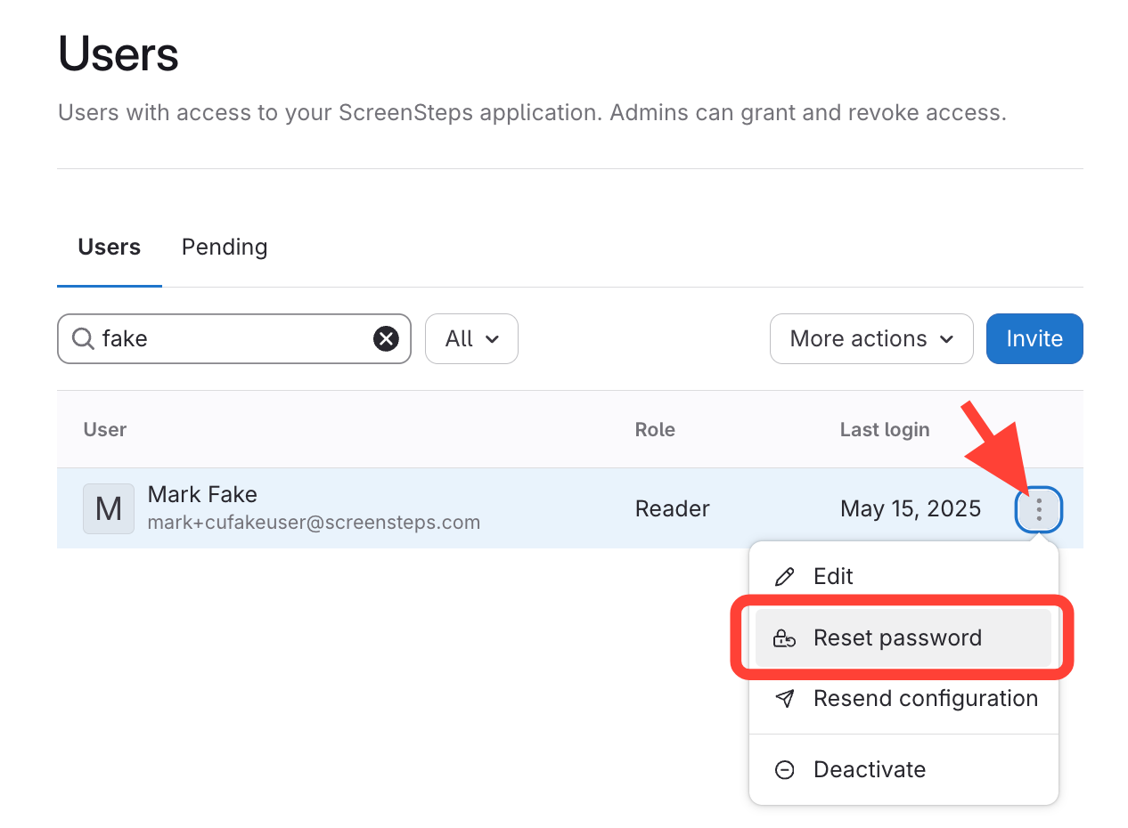Clear the search field with the X icon

click(x=385, y=338)
